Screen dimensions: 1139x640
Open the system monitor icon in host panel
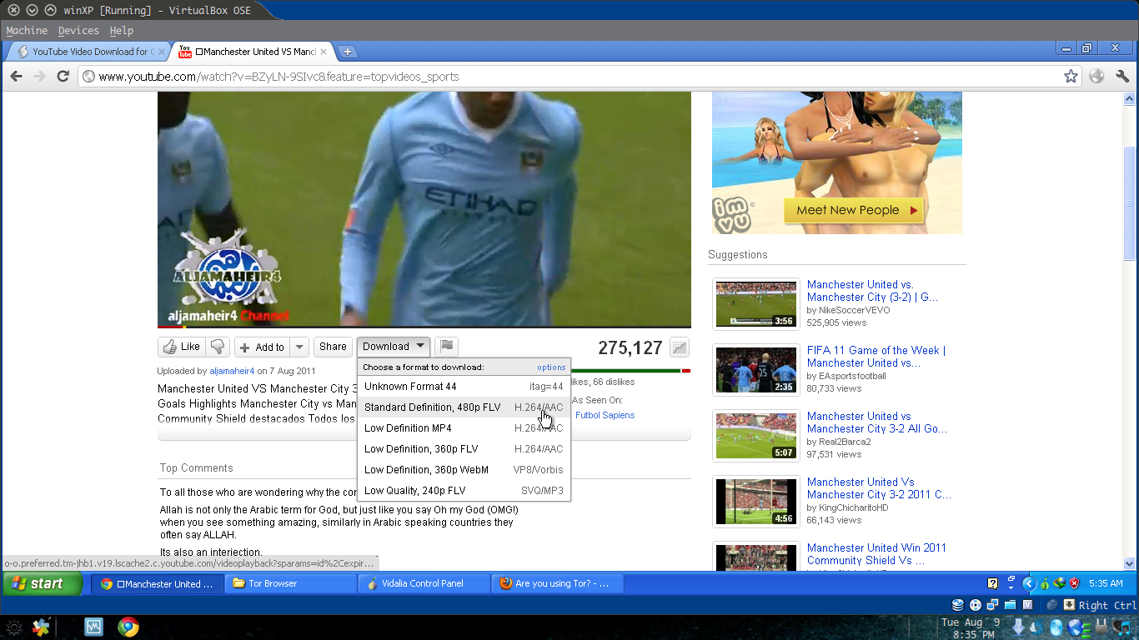[x=93, y=627]
